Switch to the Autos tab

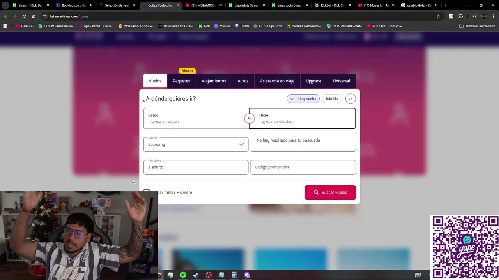click(x=243, y=81)
